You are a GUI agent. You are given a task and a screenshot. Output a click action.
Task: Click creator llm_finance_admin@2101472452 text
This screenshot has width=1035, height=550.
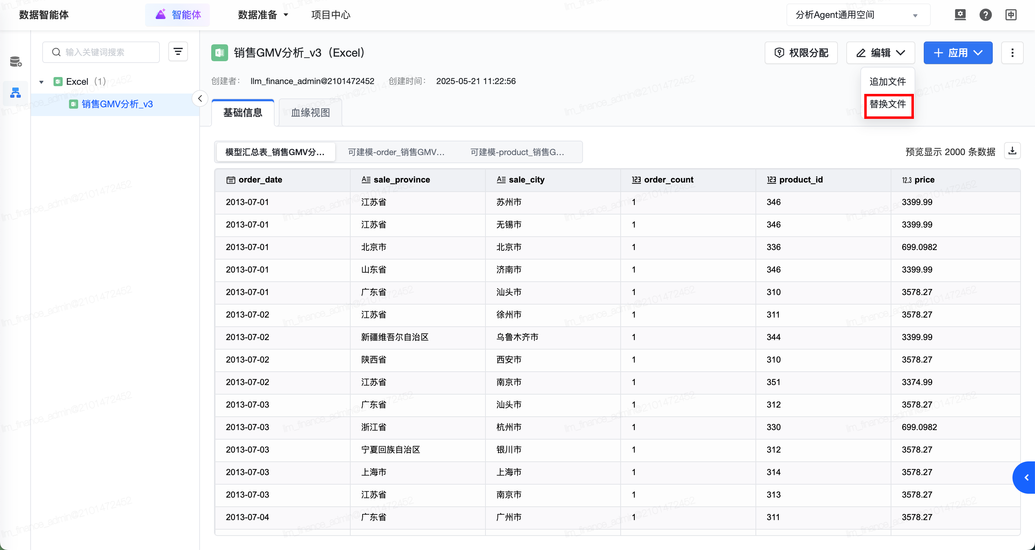click(312, 82)
